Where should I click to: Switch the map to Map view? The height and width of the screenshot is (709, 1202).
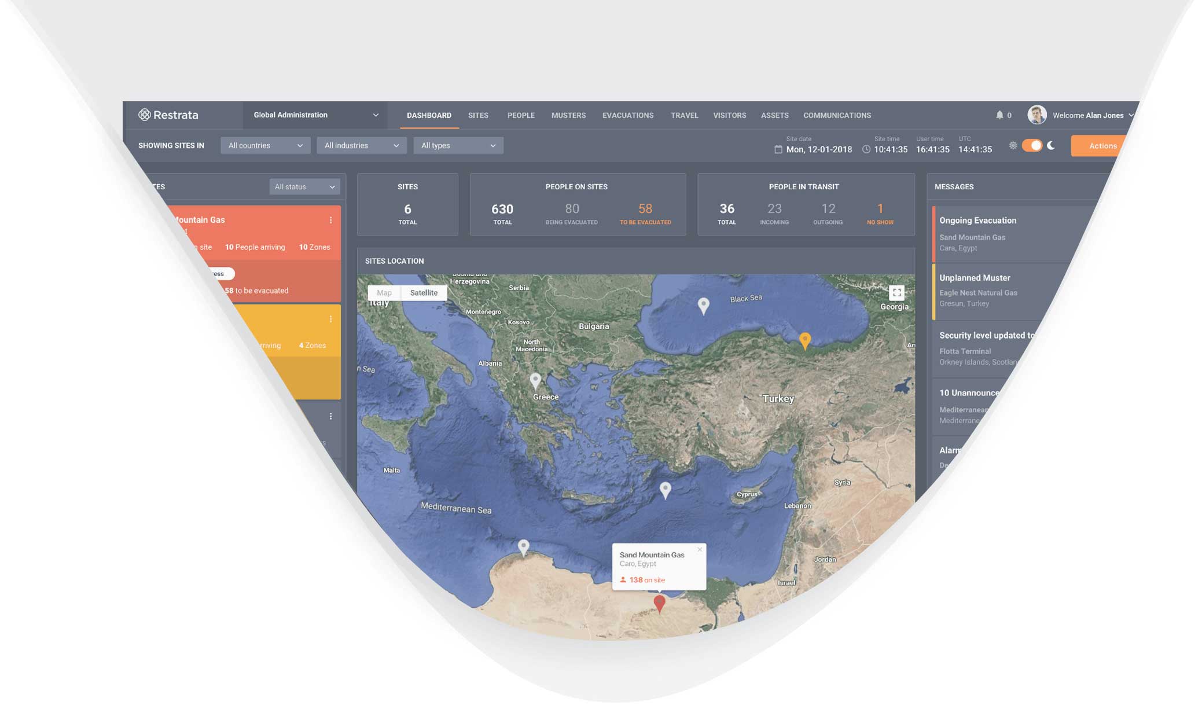(x=384, y=293)
